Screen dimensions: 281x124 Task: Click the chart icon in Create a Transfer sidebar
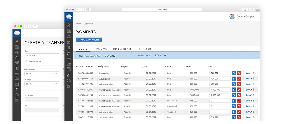click(x=17, y=89)
